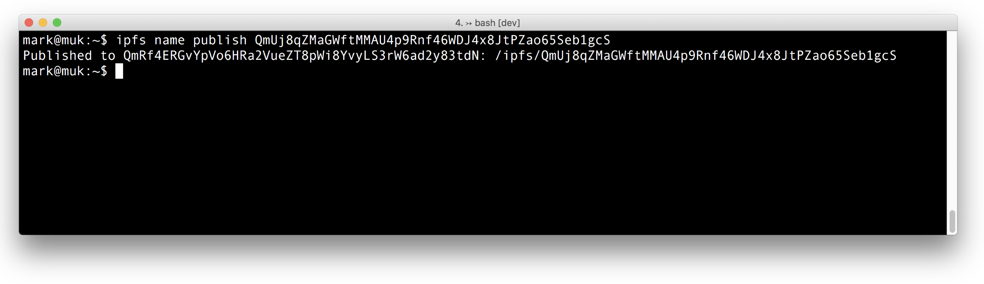This screenshot has width=984, height=284.
Task: Click the hash QmUj8qZMaGWft in the first line
Action: coord(433,40)
